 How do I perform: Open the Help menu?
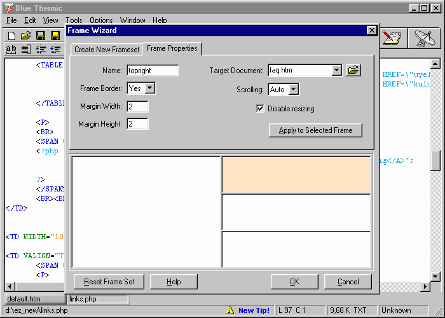pos(160,20)
